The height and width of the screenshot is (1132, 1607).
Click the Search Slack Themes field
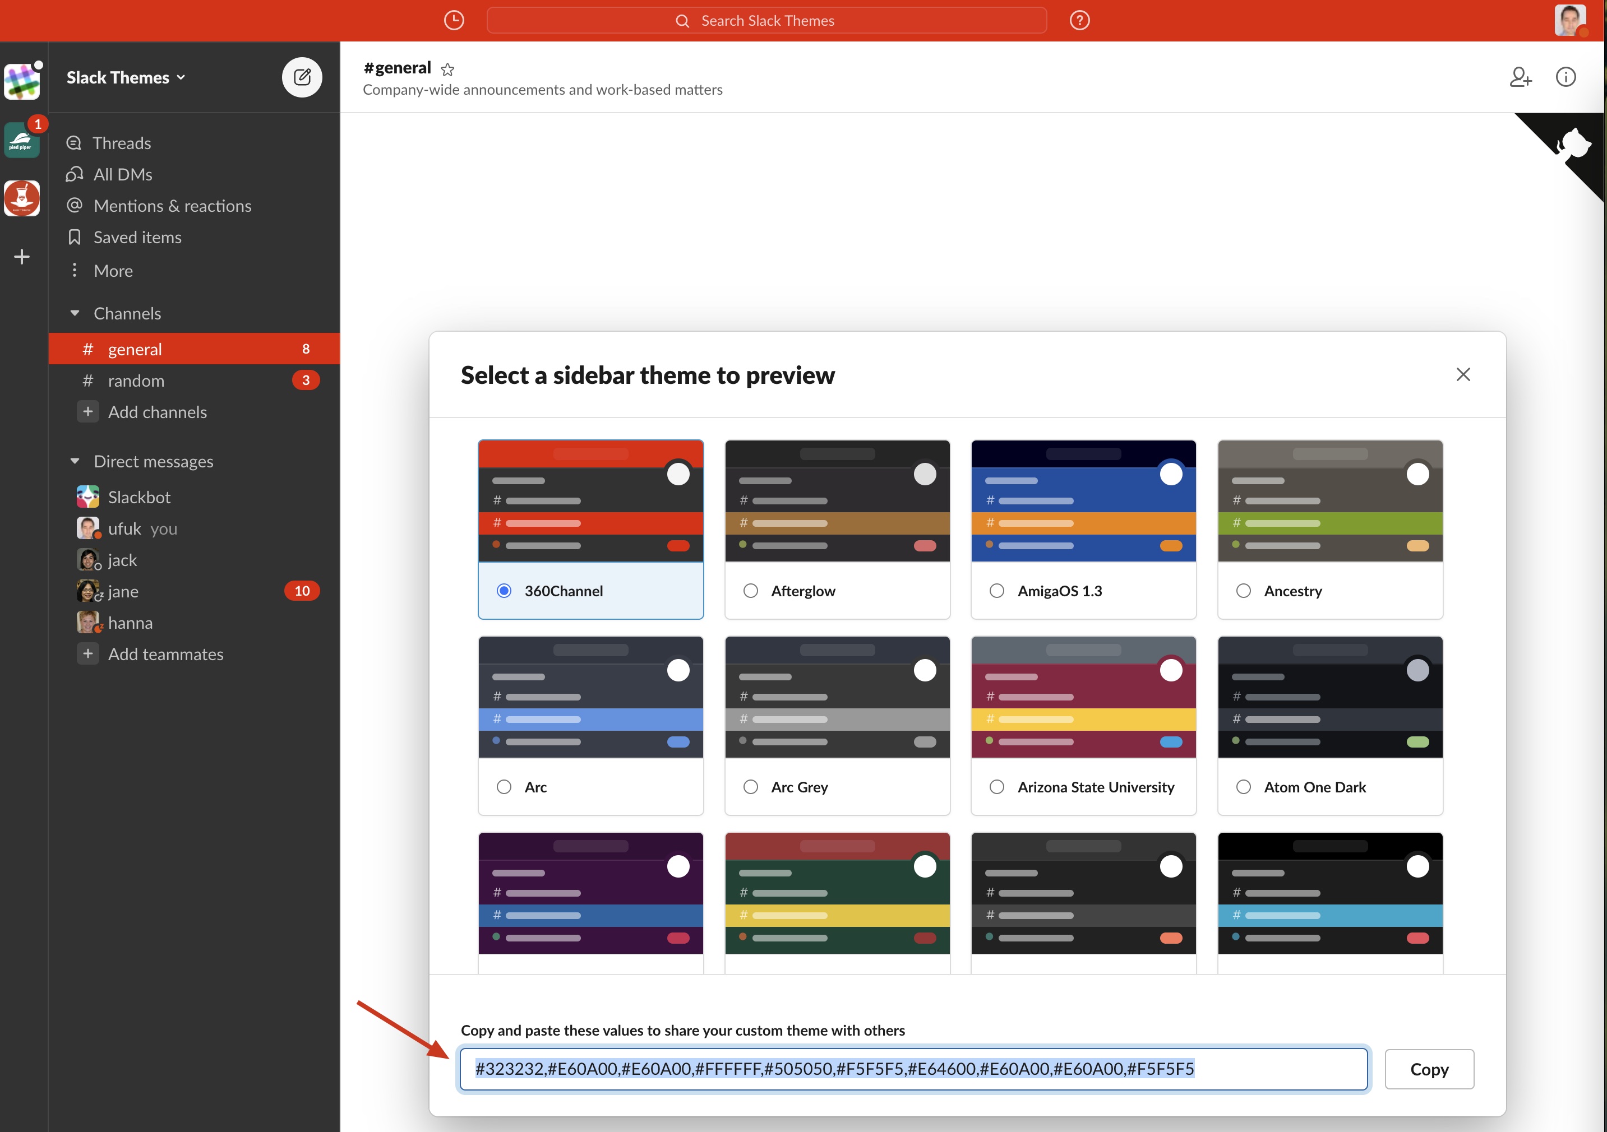(x=766, y=20)
